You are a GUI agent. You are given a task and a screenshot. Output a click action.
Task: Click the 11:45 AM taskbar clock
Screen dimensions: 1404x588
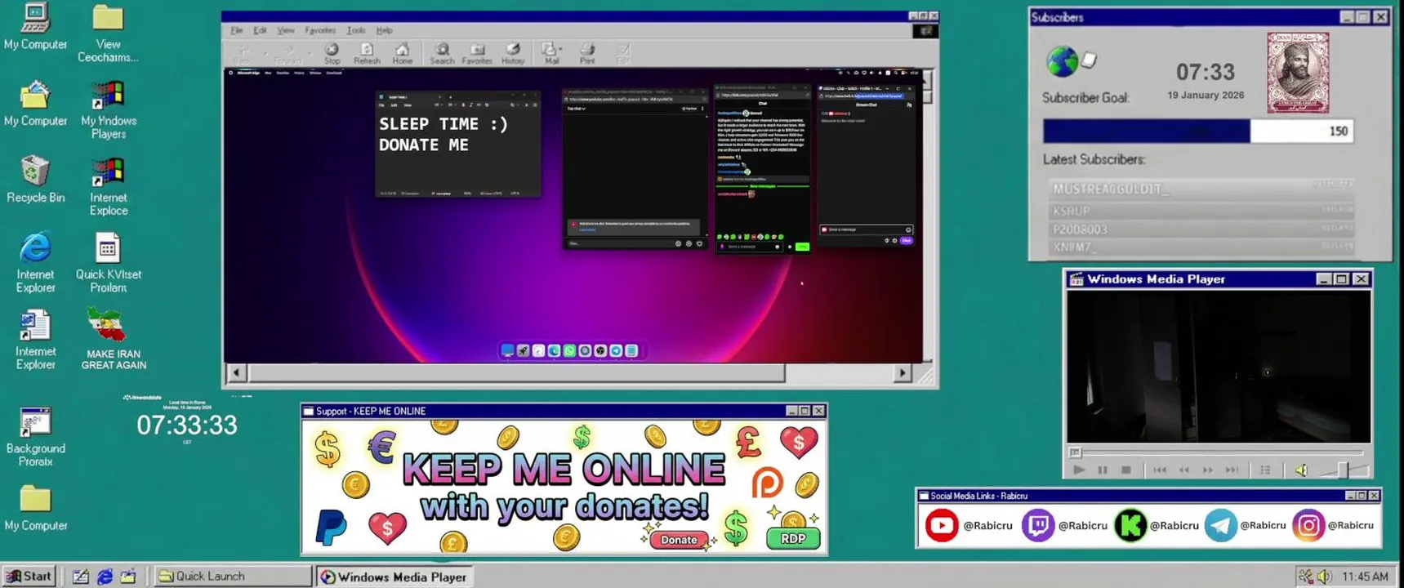click(1365, 577)
